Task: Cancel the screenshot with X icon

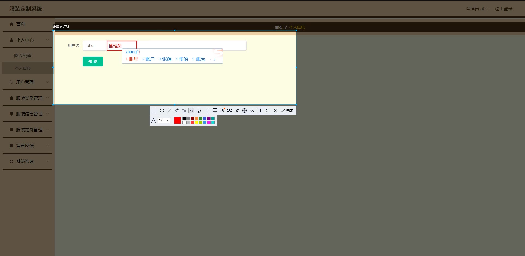Action: 275,110
